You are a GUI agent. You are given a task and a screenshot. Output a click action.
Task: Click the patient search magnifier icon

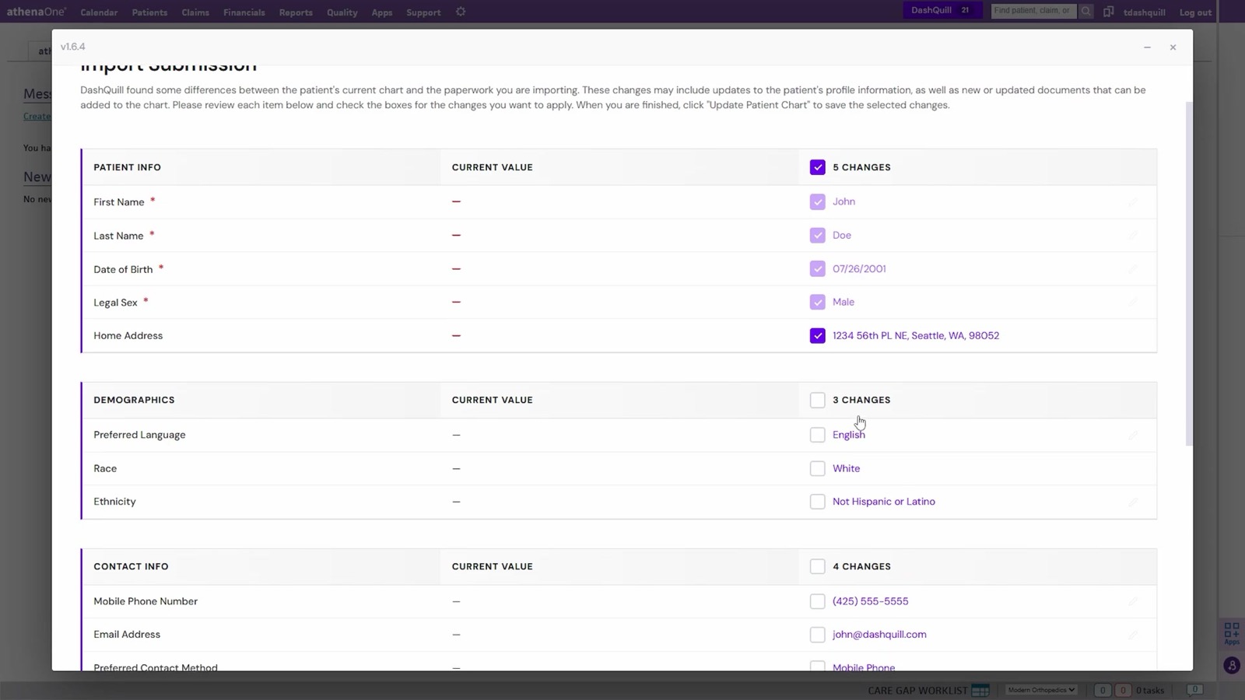pyautogui.click(x=1086, y=11)
